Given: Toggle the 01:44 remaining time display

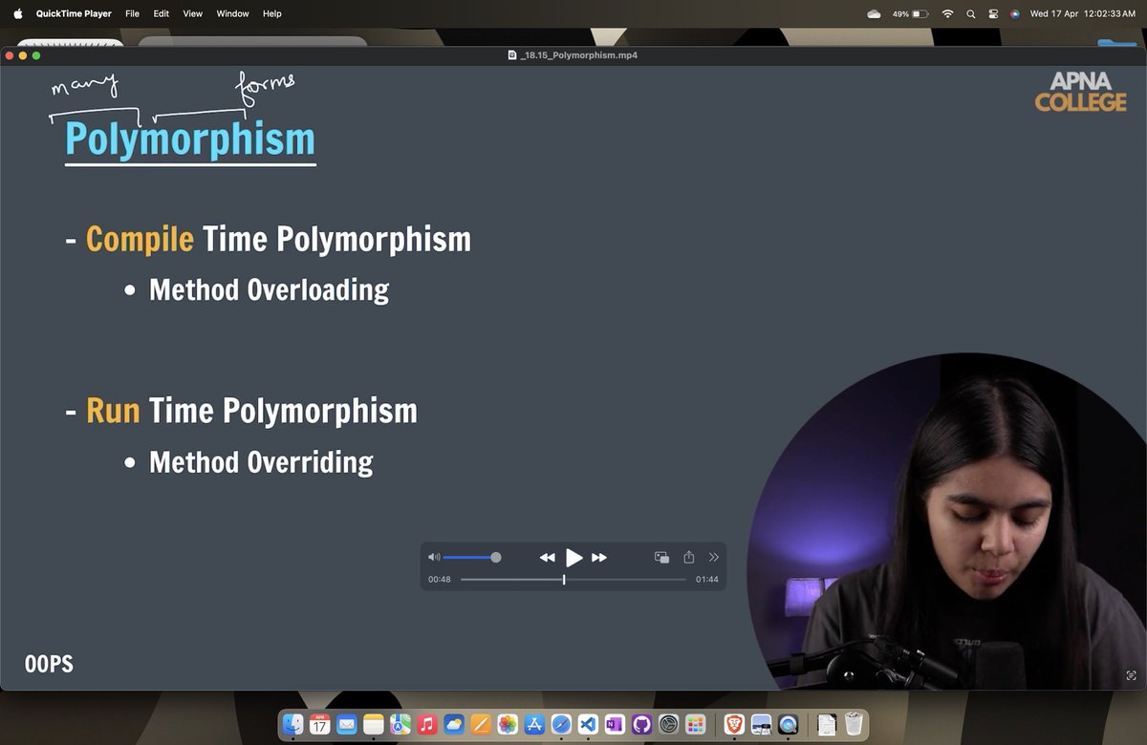Looking at the screenshot, I should click(707, 580).
